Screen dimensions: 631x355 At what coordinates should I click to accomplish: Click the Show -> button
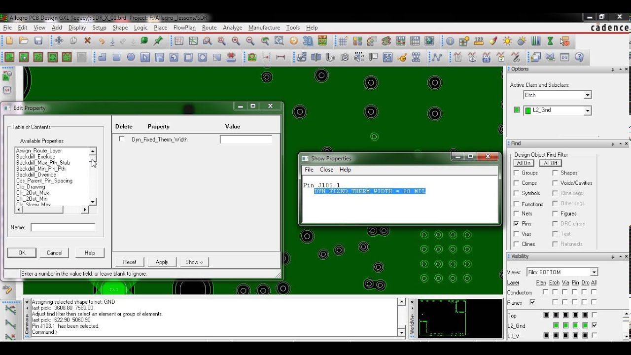[x=194, y=262]
